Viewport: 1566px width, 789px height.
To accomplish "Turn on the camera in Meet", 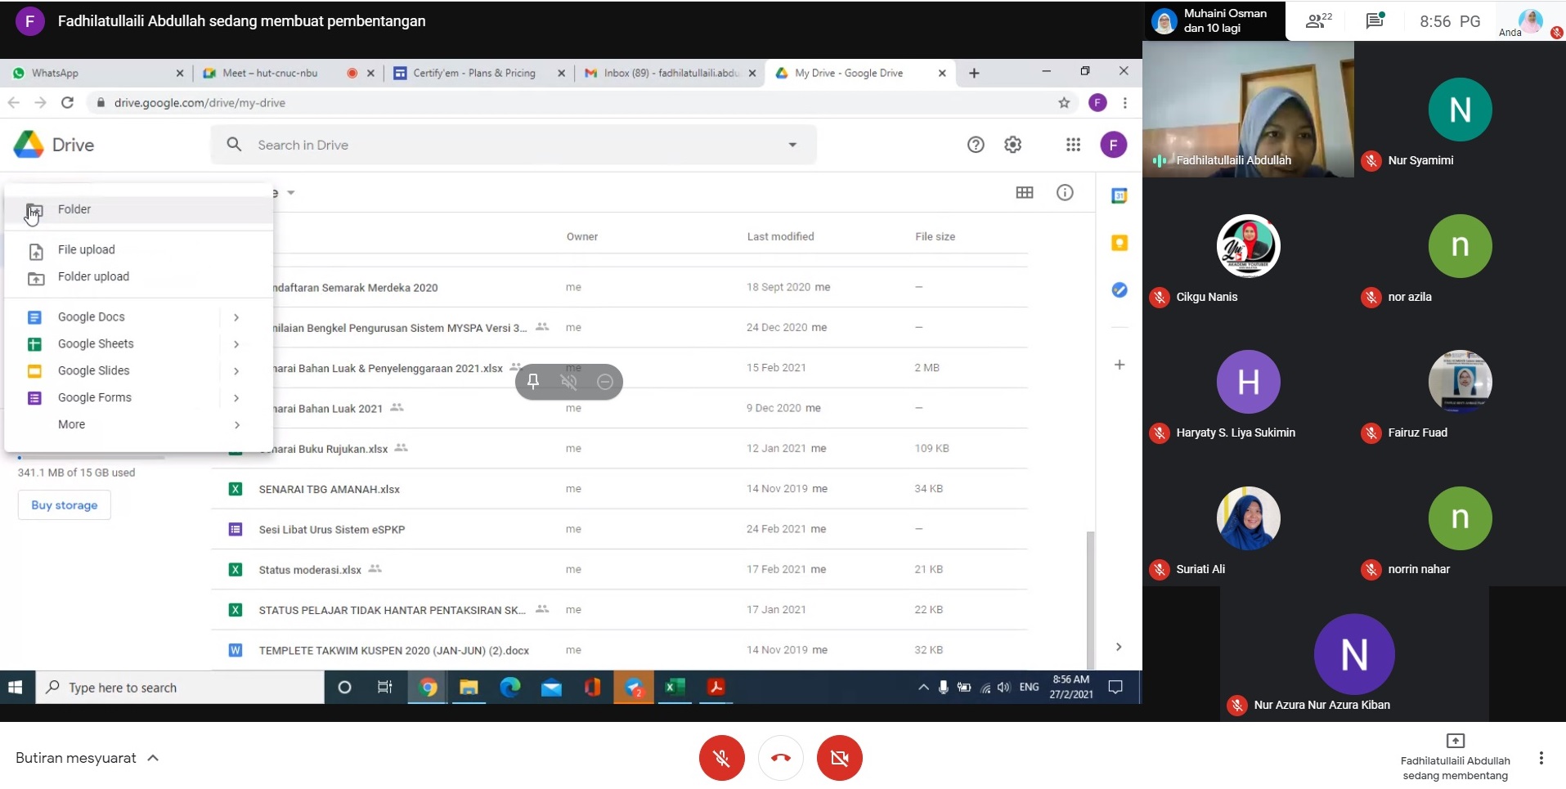I will (x=839, y=758).
